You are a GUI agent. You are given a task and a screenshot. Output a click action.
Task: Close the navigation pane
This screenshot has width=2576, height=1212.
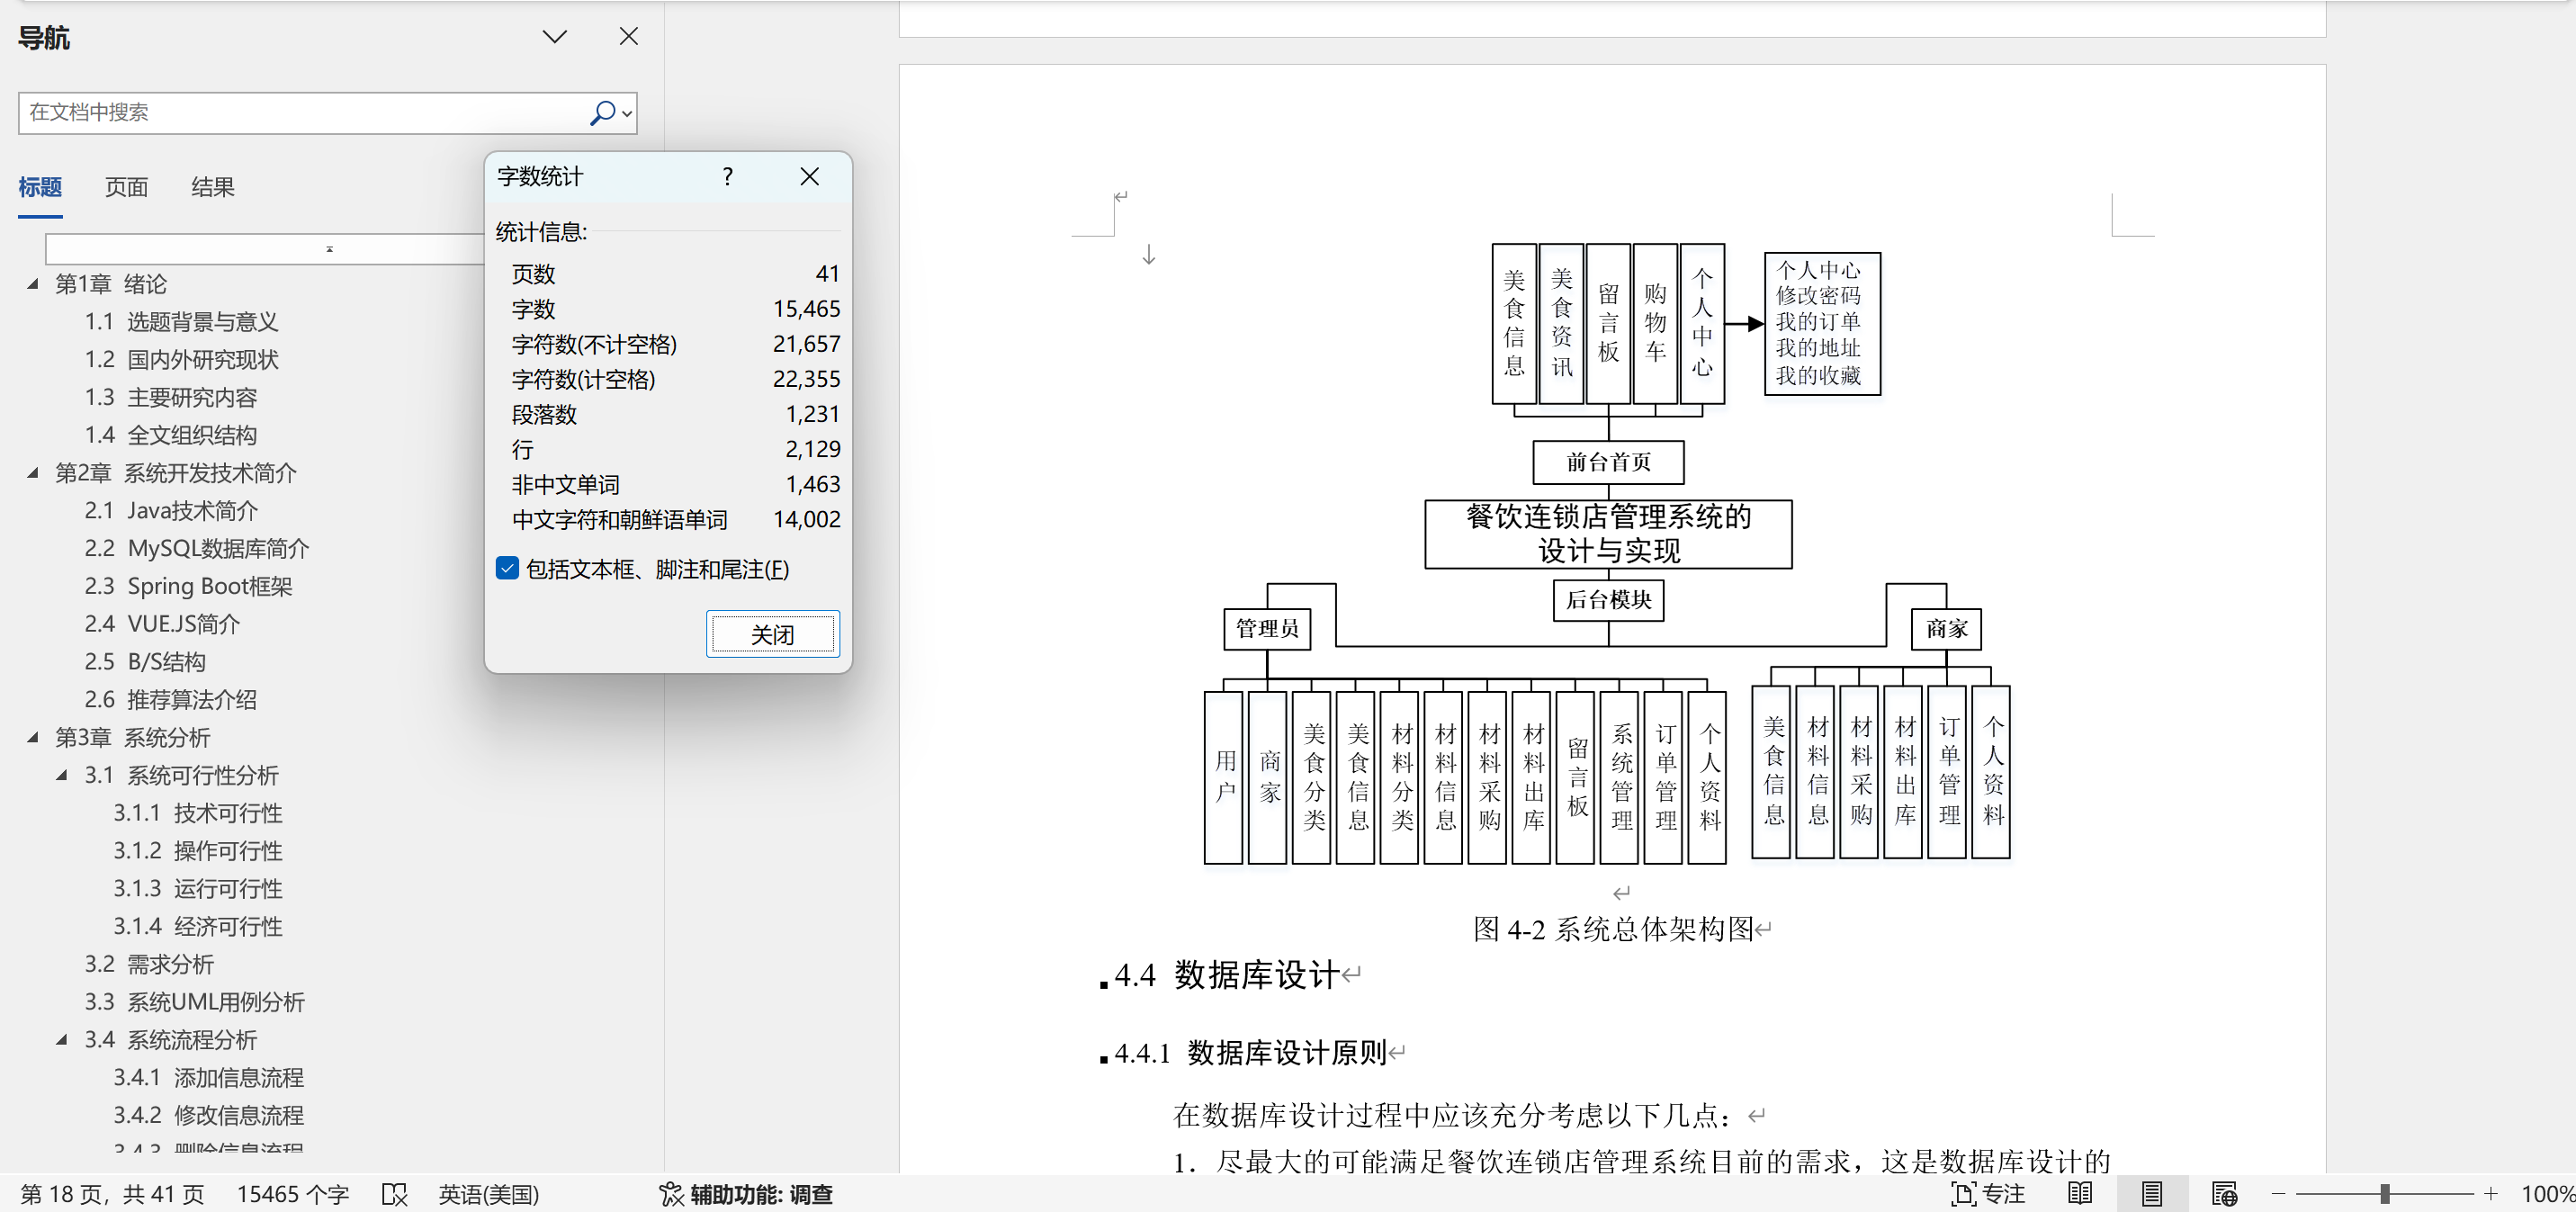[x=629, y=37]
